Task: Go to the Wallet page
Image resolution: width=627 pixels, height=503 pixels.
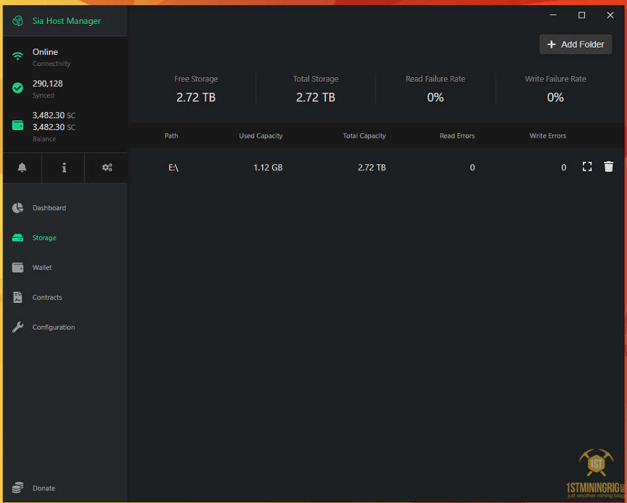Action: (42, 267)
